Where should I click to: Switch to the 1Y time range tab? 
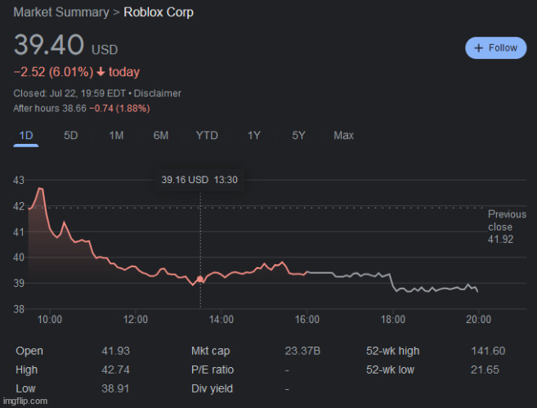pos(253,135)
